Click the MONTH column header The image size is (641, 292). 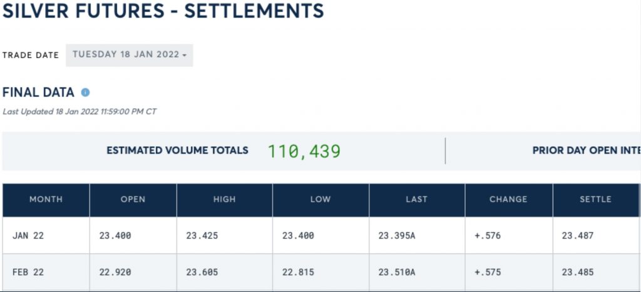coord(46,199)
